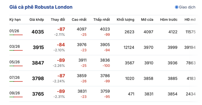
Task: Click the matched price 4035
Action: pyautogui.click(x=38, y=32)
